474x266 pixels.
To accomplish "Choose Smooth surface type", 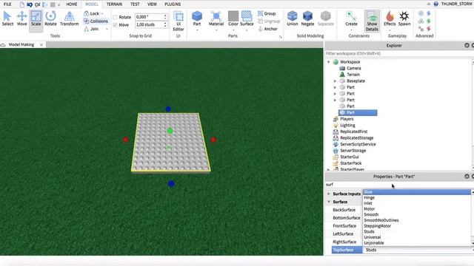I will [x=417, y=214].
